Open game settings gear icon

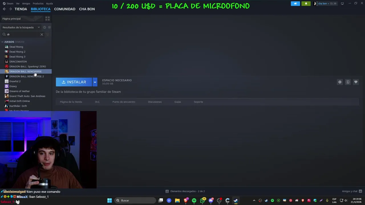click(340, 82)
